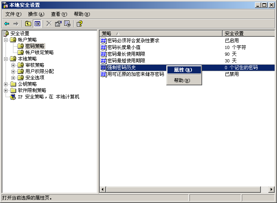Click the Help question mark toolbar icon
Viewport: 277px width, 203px height.
point(80,24)
